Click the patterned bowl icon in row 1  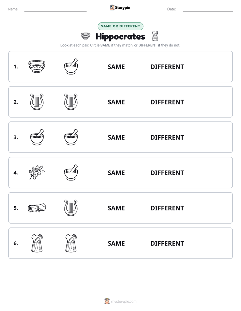click(x=37, y=66)
